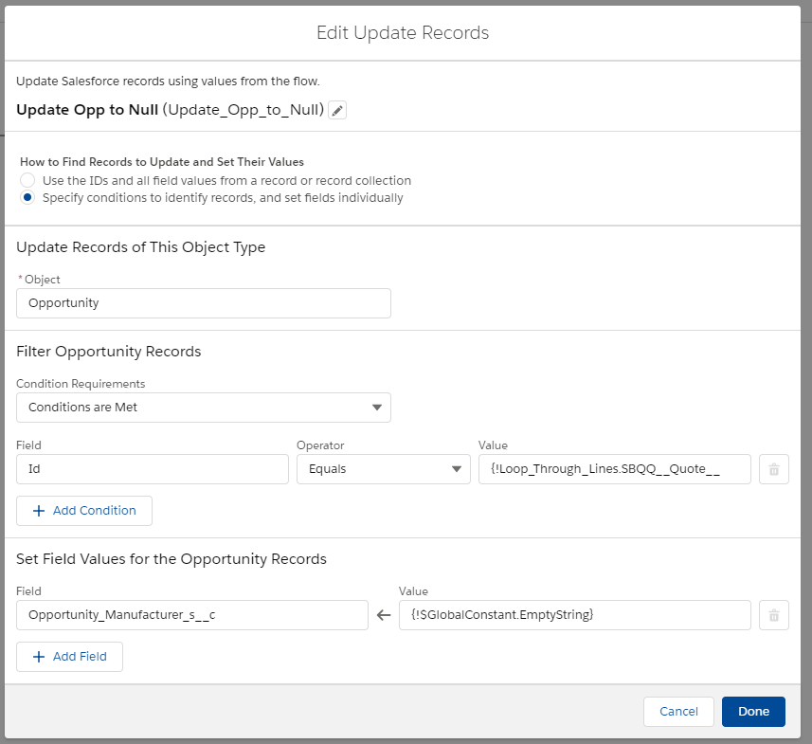Click the Opportunity_Manufacturer_s__c field box
The height and width of the screenshot is (744, 812).
click(x=192, y=615)
